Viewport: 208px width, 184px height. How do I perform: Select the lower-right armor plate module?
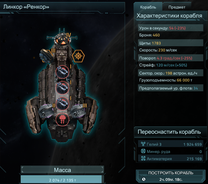(x=78, y=111)
